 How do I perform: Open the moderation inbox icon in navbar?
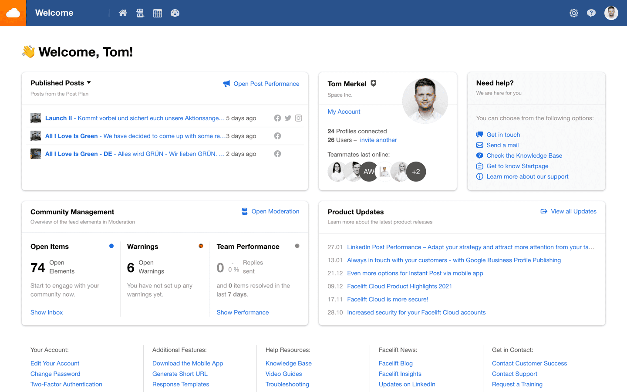click(140, 13)
